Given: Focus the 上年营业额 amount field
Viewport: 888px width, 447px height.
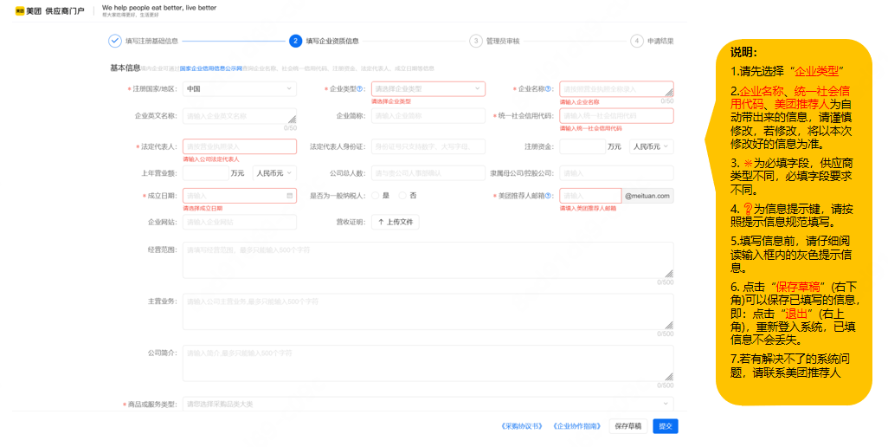Looking at the screenshot, I should pos(206,172).
